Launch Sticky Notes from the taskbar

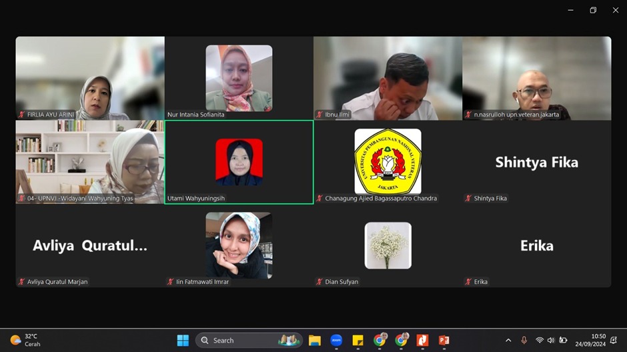pyautogui.click(x=358, y=340)
